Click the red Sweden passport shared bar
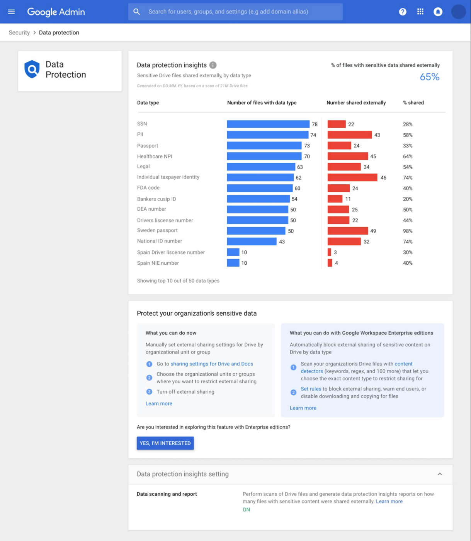Screen dimensions: 471x541 [x=348, y=231]
